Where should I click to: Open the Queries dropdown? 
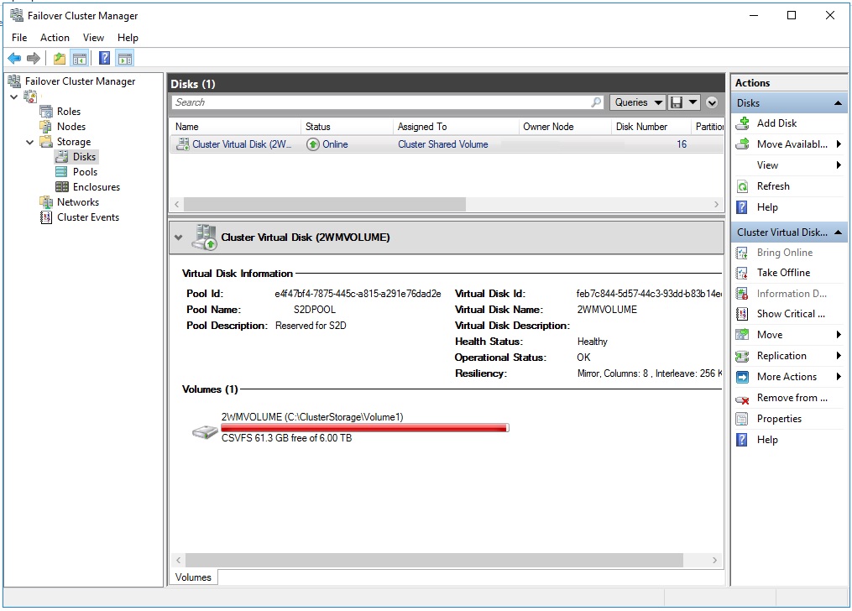637,102
